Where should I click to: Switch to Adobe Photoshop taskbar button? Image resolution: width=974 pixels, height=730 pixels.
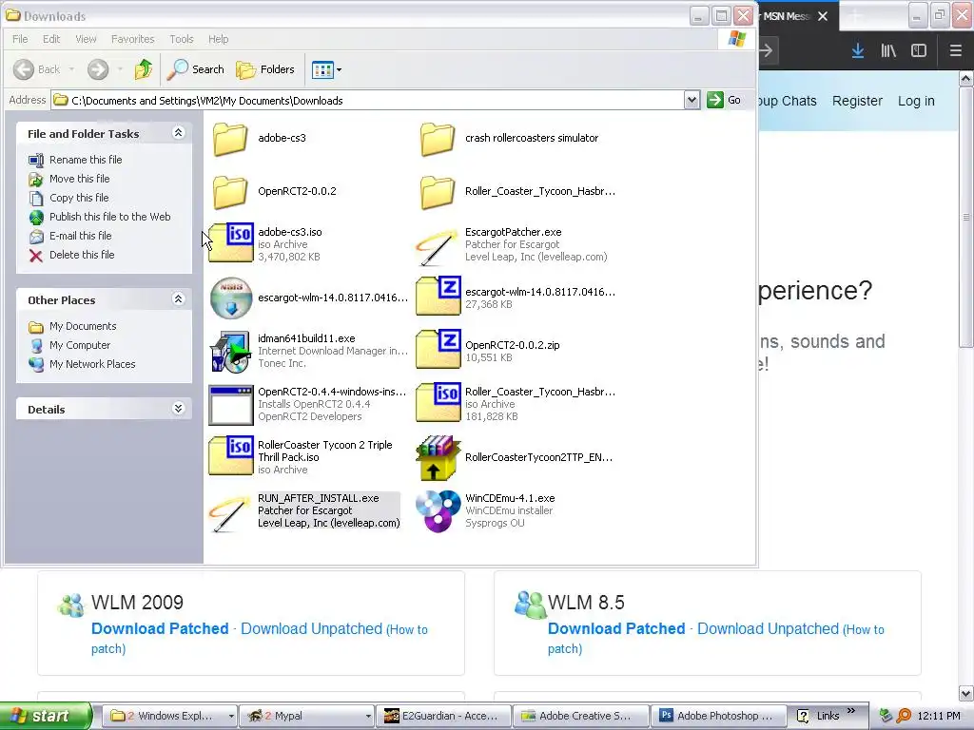(x=718, y=716)
